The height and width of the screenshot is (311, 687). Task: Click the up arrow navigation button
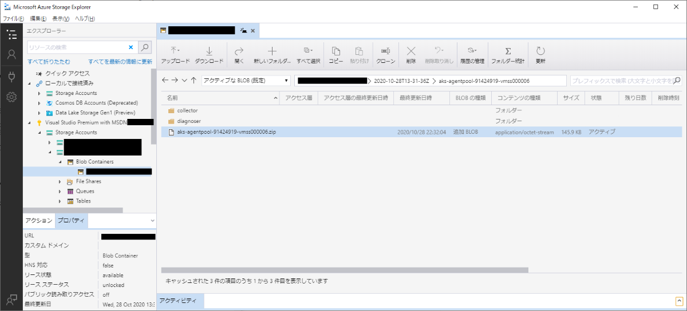click(x=194, y=81)
